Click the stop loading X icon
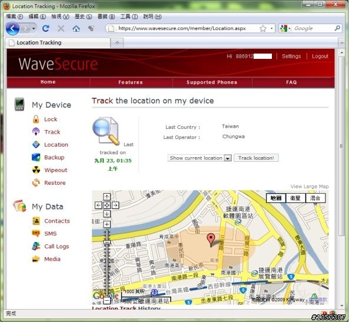Image resolution: width=349 pixels, height=322 pixels. [x=61, y=28]
